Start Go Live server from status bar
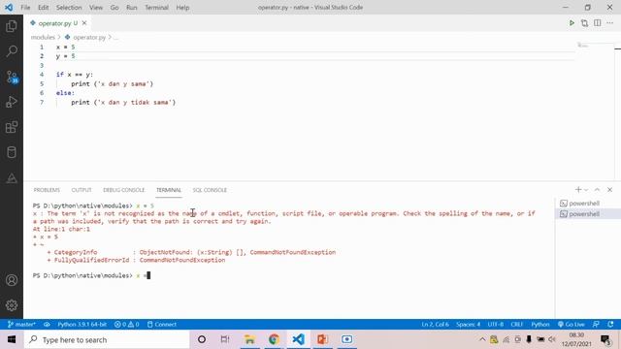The width and height of the screenshot is (621, 349). (x=572, y=325)
